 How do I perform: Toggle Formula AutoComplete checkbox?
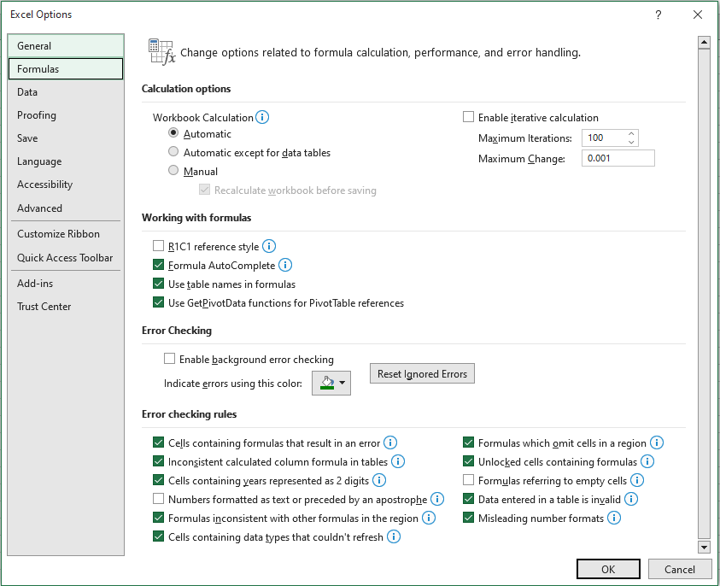[158, 265]
